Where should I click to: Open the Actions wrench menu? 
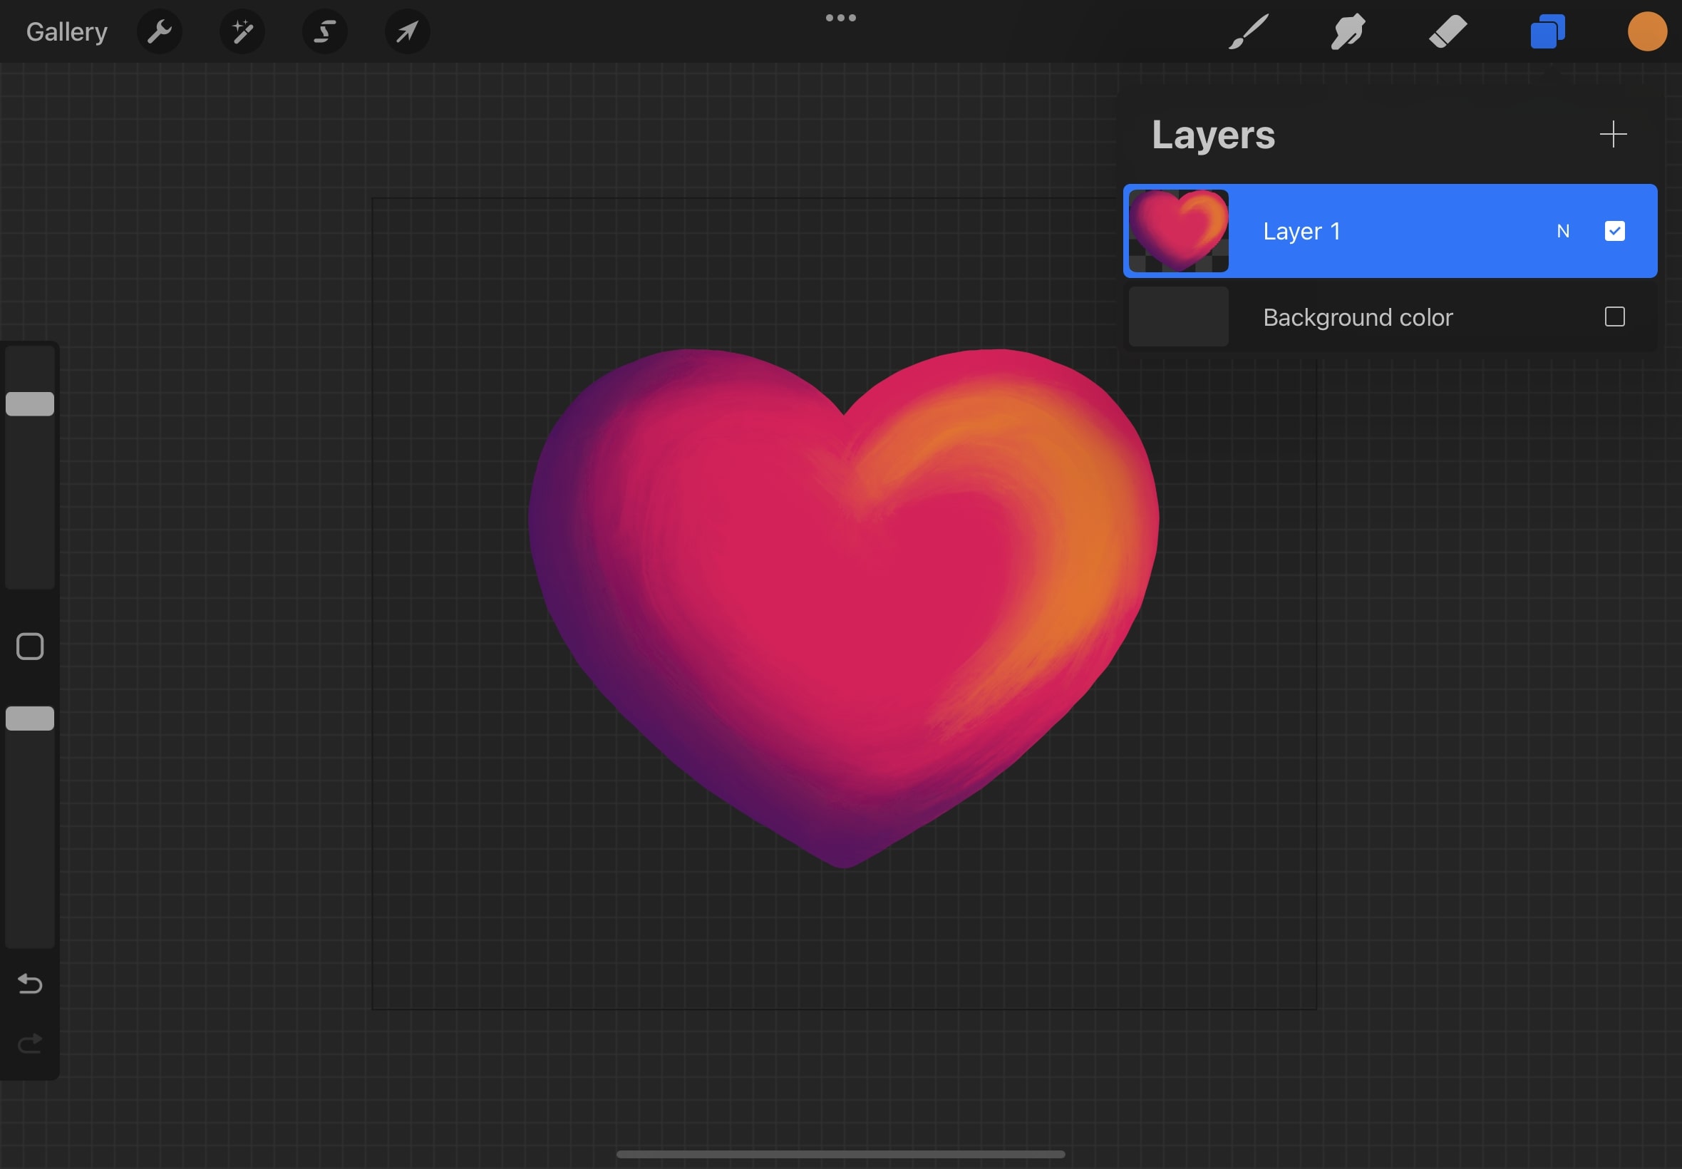[159, 31]
